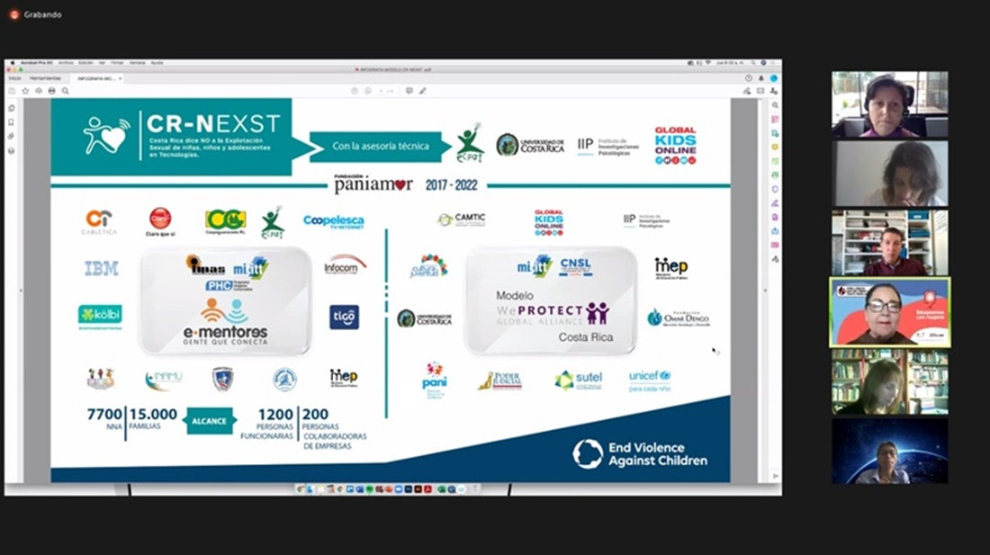Viewport: 990px width, 555px height.
Task: Collapse the right tools pane with middle arrow
Action: click(x=766, y=291)
